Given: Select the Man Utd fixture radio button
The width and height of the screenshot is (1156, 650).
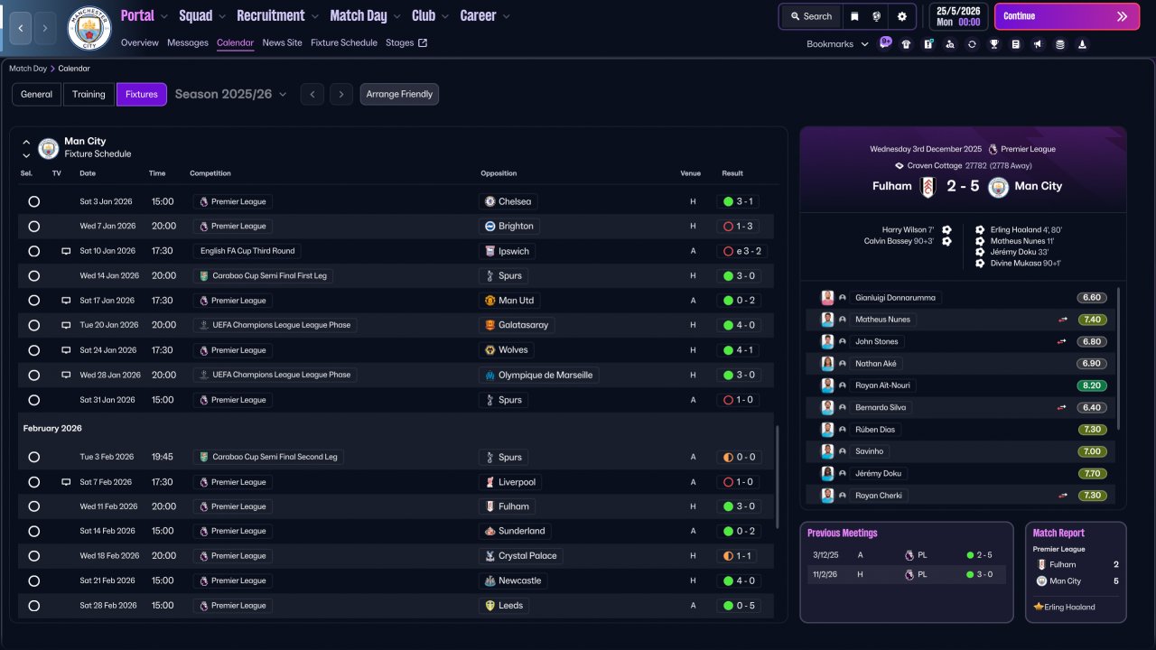Looking at the screenshot, I should tap(34, 301).
